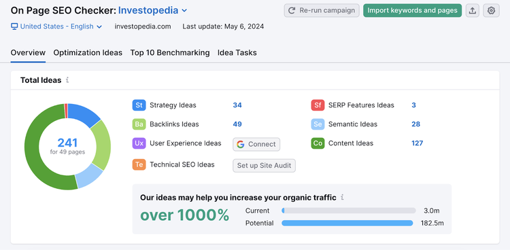
Task: Click the Current traffic progress bar
Action: [x=349, y=211]
